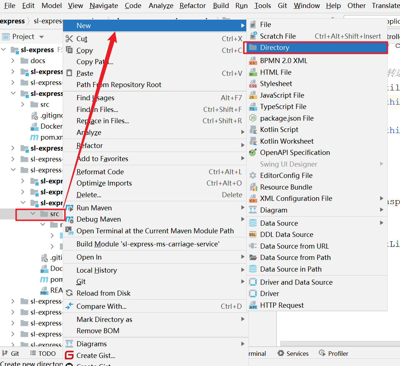
Task: Click the Reload from Disk icon
Action: pyautogui.click(x=69, y=293)
